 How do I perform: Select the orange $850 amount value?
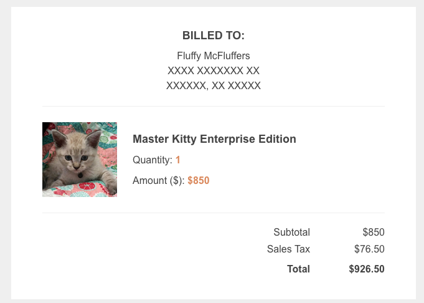pyautogui.click(x=199, y=181)
